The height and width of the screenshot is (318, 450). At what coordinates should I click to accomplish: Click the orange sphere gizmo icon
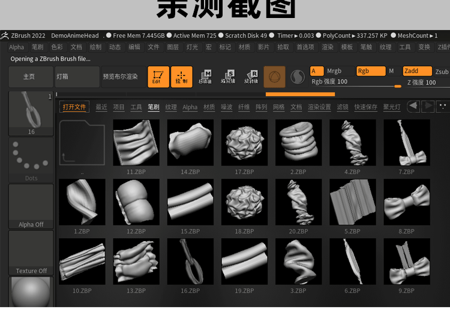click(274, 77)
